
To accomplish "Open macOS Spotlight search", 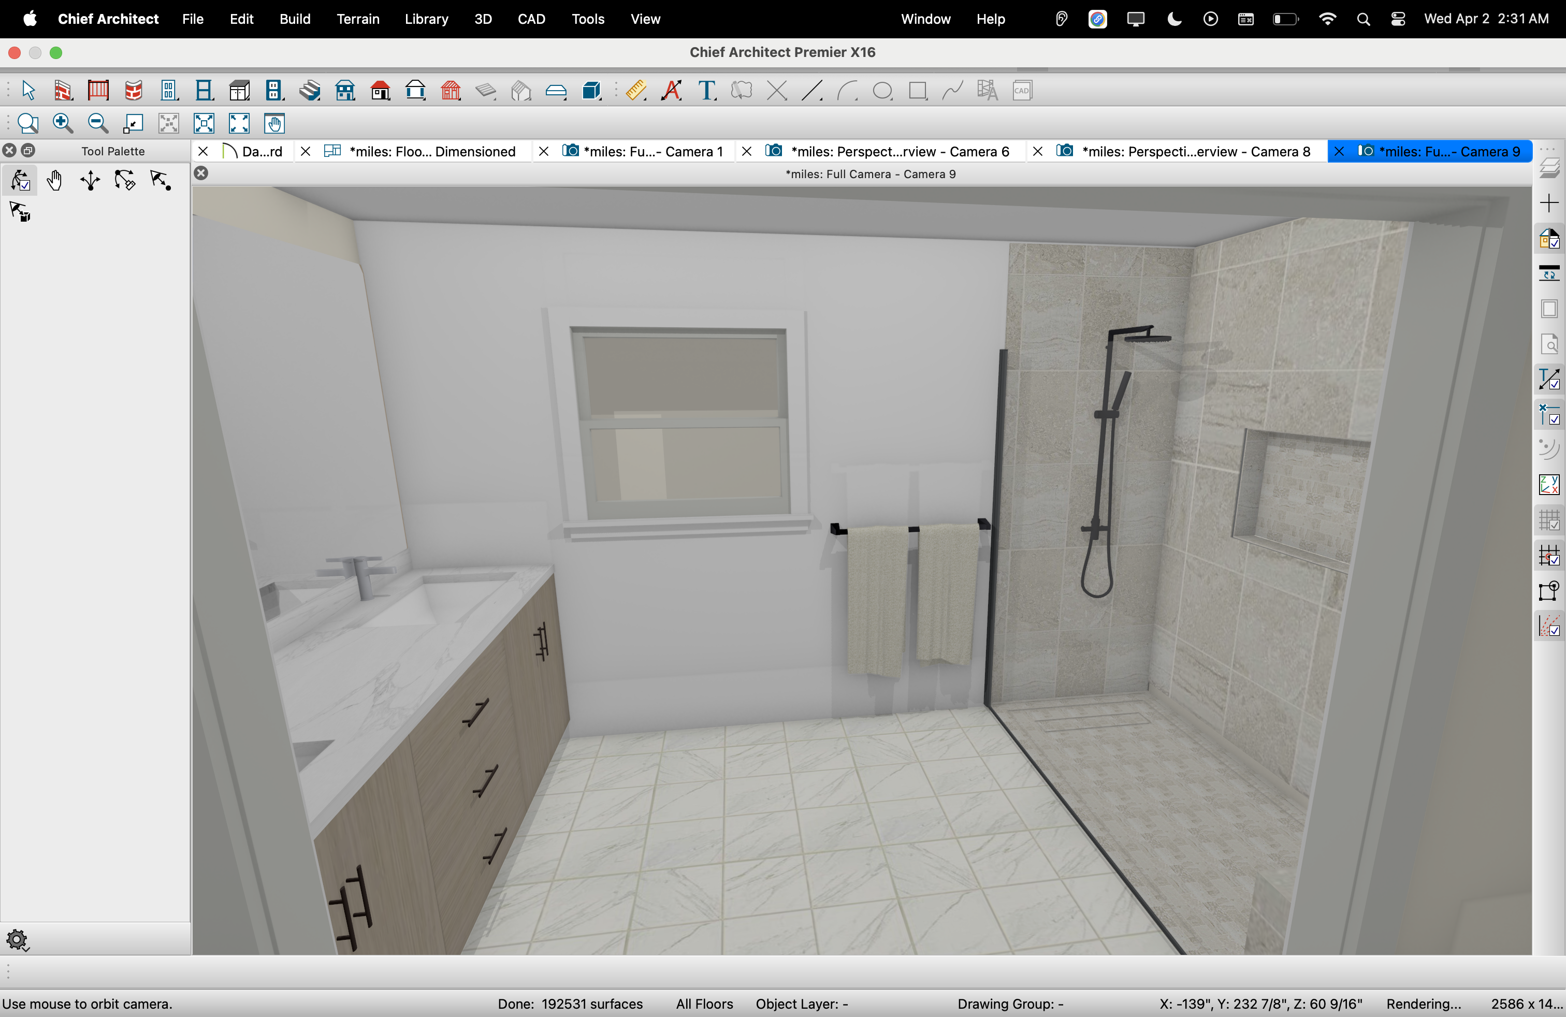I will pos(1364,19).
